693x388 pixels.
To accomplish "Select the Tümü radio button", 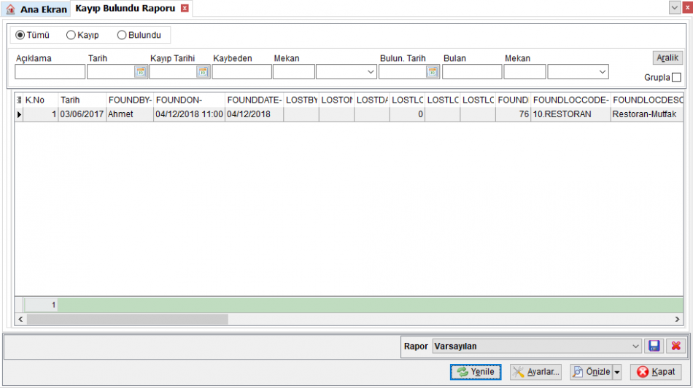I will click(x=20, y=35).
